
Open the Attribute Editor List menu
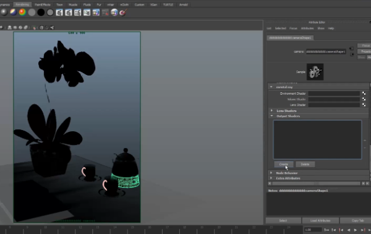(269, 28)
